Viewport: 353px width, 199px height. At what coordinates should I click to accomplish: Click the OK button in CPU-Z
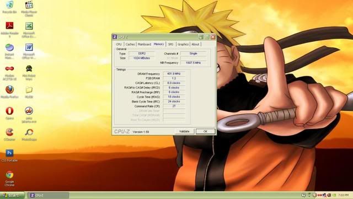tap(205, 131)
